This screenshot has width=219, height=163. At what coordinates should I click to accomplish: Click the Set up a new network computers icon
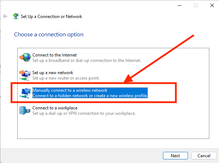[x=25, y=75]
